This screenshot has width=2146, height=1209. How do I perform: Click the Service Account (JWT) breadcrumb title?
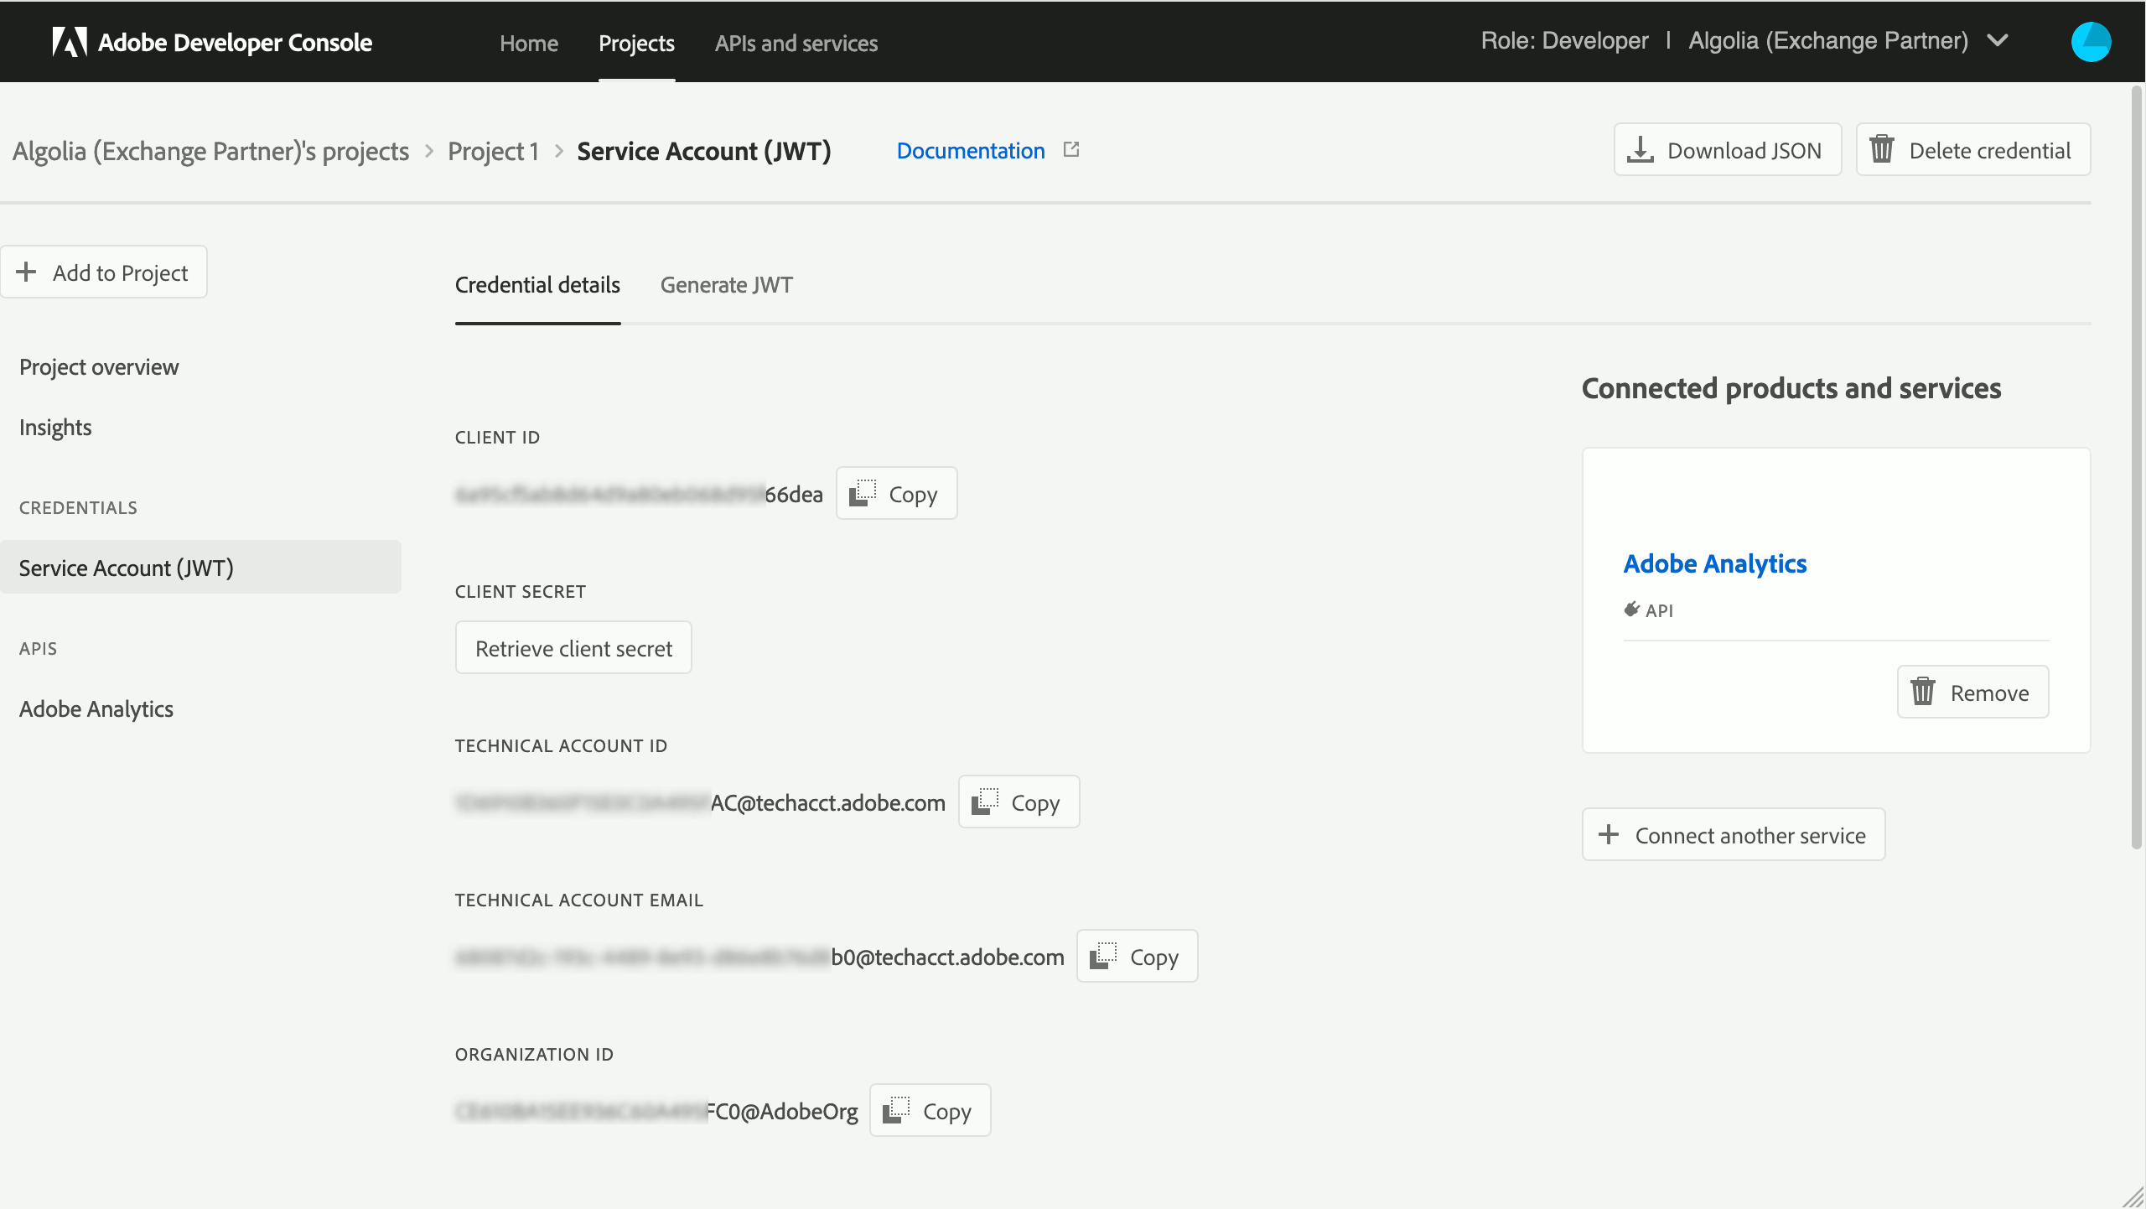click(x=703, y=151)
